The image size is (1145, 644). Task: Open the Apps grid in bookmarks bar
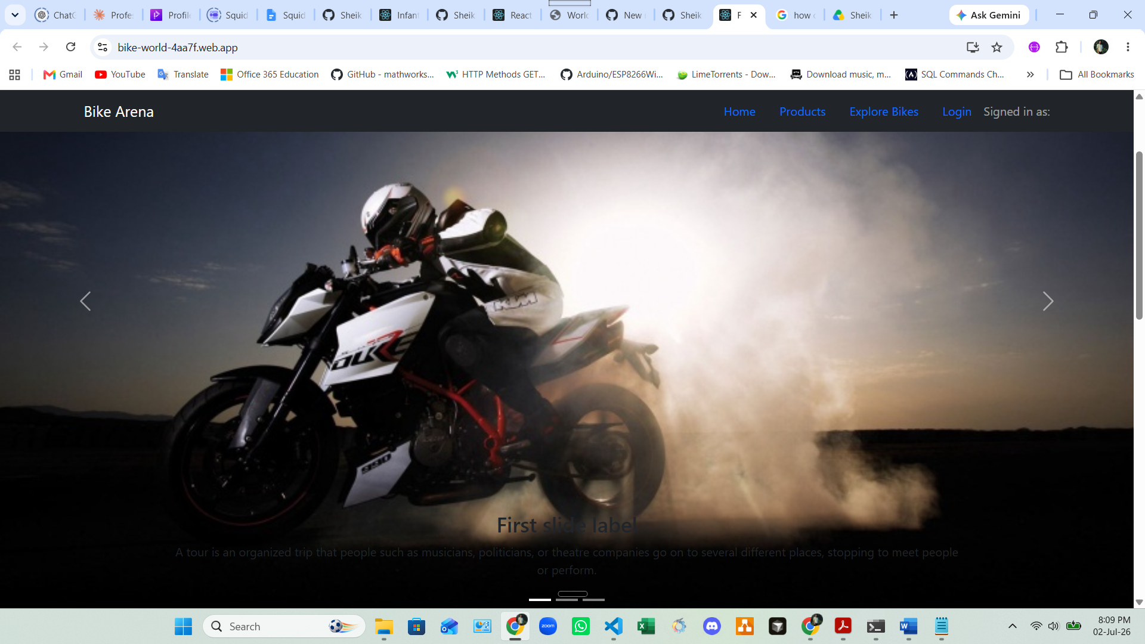coord(15,75)
